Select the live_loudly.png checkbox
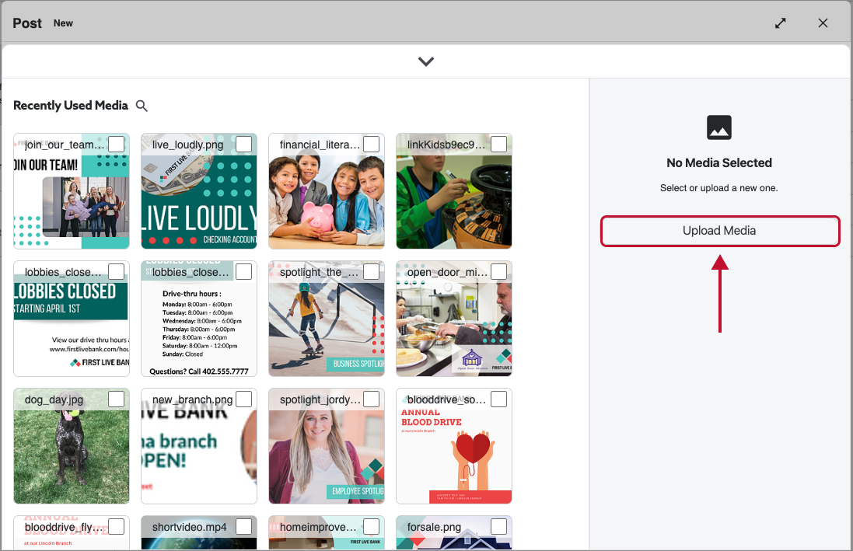The image size is (853, 551). pos(243,145)
